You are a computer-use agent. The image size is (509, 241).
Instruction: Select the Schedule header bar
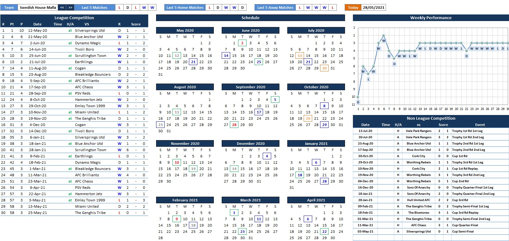[x=250, y=18]
